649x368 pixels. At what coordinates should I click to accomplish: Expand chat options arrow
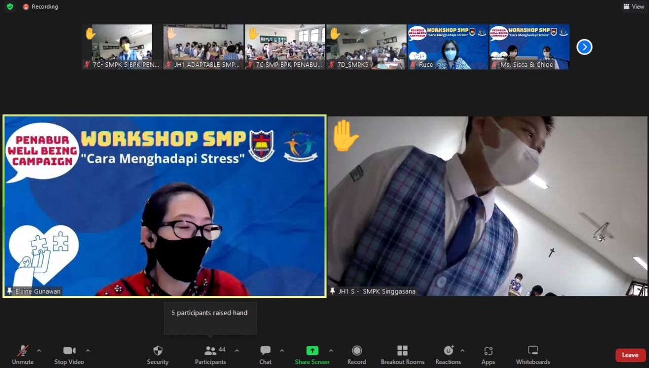(x=282, y=351)
